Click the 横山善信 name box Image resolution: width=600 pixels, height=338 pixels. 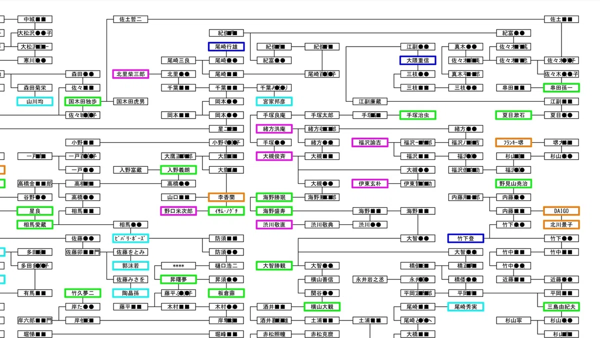[x=322, y=279]
